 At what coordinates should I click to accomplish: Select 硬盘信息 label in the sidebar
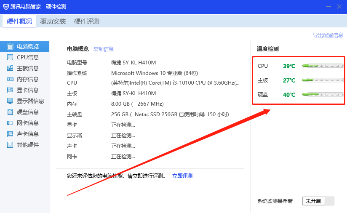(28, 112)
